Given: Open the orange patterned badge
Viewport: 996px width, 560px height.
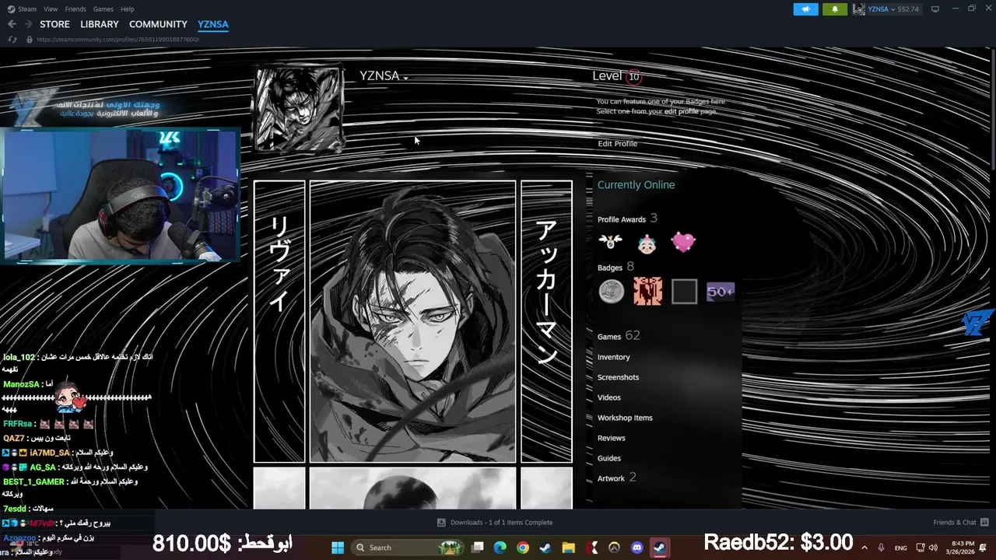Looking at the screenshot, I should (647, 292).
